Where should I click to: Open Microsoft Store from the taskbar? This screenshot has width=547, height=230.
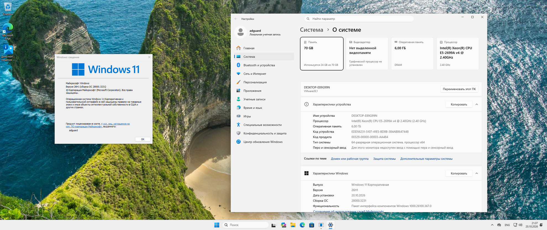312,225
